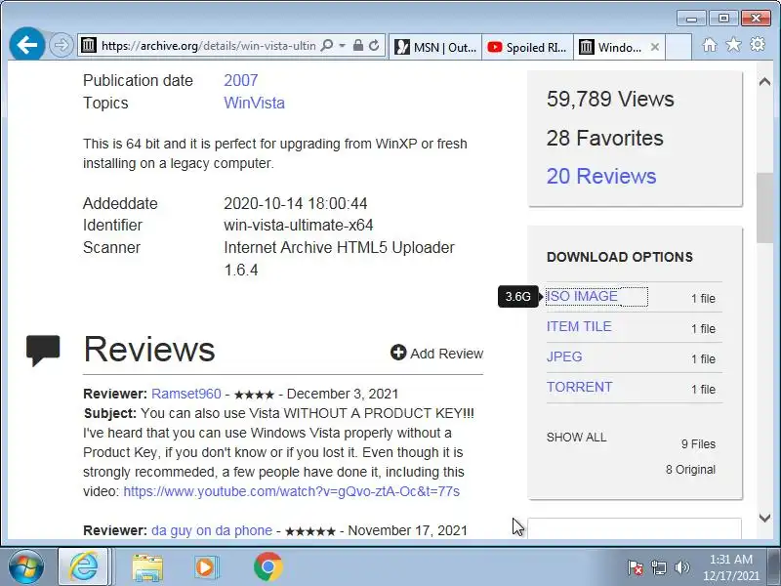Image resolution: width=781 pixels, height=586 pixels.
Task: Open Windows Explorer folder taskbar icon
Action: (x=147, y=567)
